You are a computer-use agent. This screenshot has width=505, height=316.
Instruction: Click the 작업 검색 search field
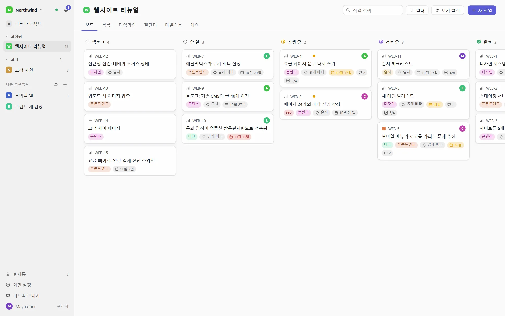point(373,10)
